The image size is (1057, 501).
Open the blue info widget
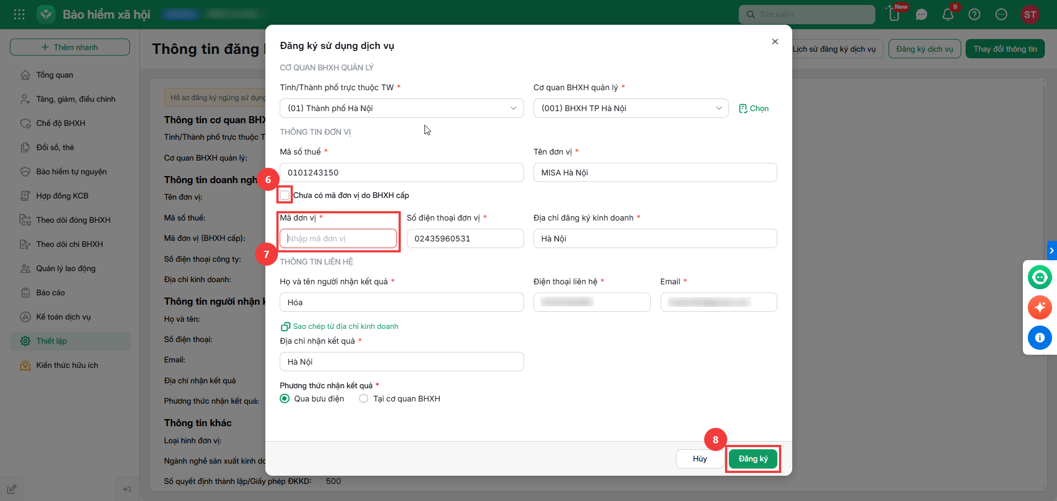coord(1039,338)
